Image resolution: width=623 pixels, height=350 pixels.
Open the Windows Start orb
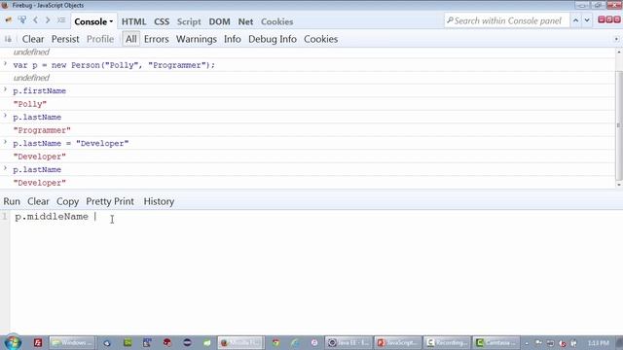tap(13, 342)
